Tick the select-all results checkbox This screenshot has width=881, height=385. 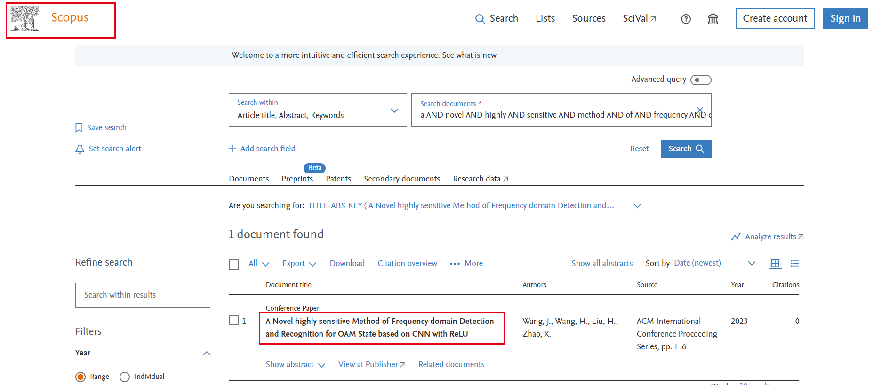[x=234, y=264]
